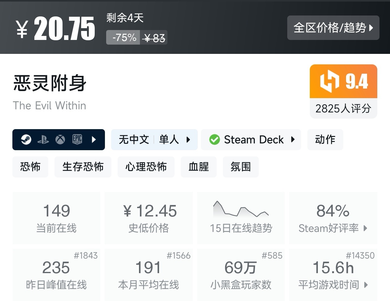Click the PlayStation platform icon

tap(43, 140)
